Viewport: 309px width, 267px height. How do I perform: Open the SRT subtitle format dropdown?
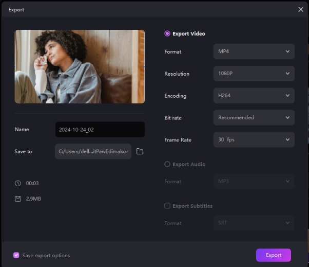click(254, 223)
